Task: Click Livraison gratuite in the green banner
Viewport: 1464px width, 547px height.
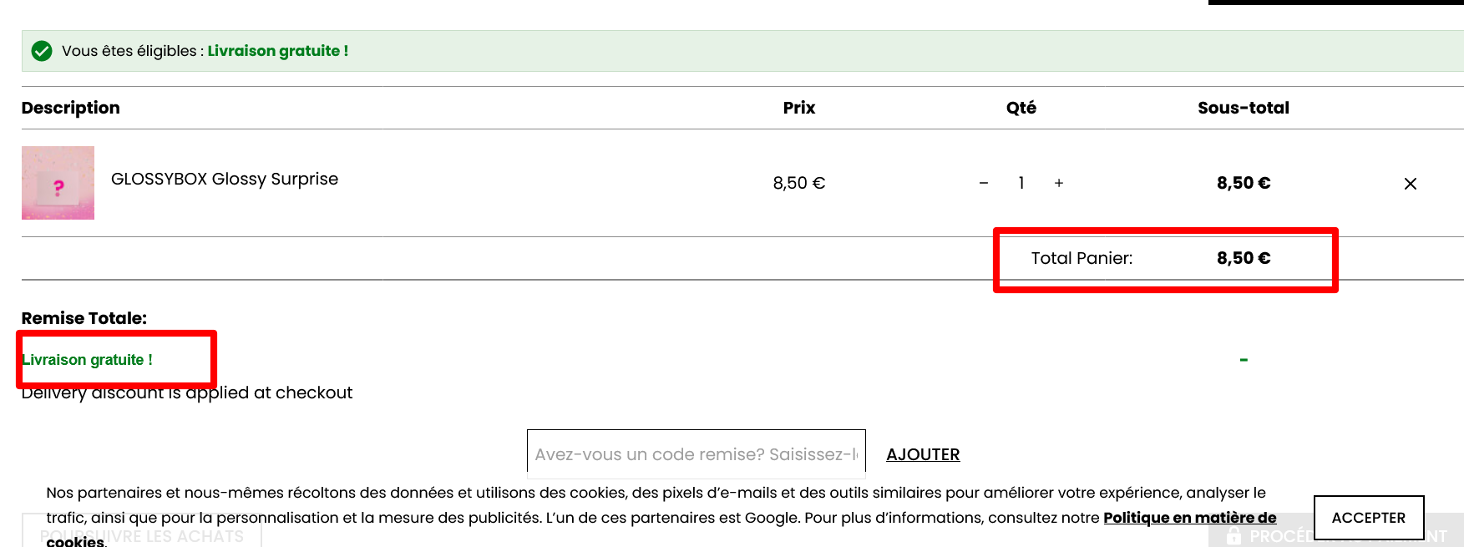Action: 278,51
